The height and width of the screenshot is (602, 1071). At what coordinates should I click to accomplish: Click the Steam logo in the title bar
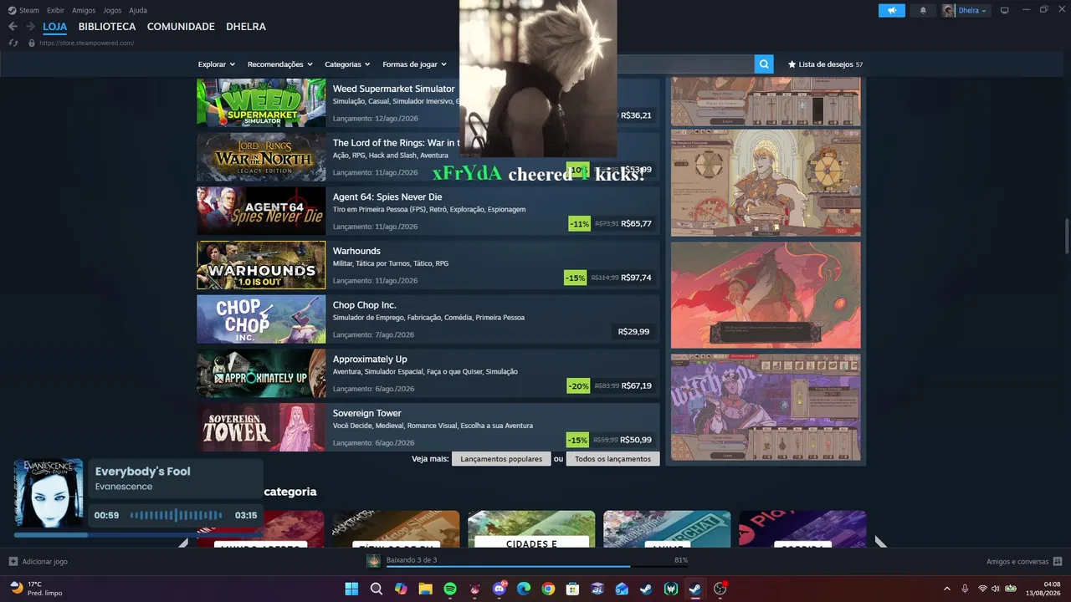coord(13,11)
